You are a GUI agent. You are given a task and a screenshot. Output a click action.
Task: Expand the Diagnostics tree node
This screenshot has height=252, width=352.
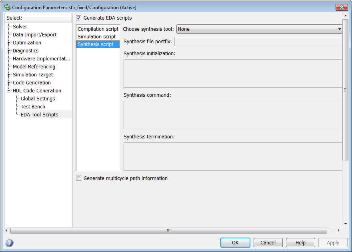click(8, 51)
